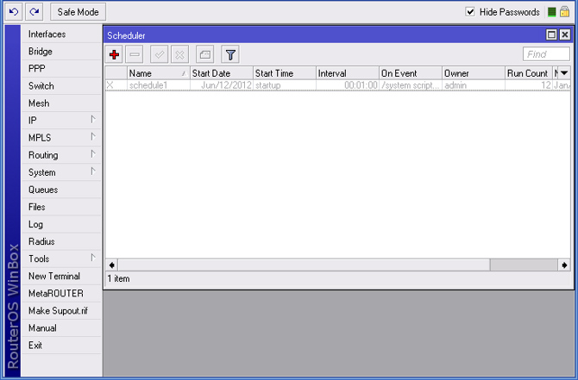Sort by Name column header

pos(155,73)
